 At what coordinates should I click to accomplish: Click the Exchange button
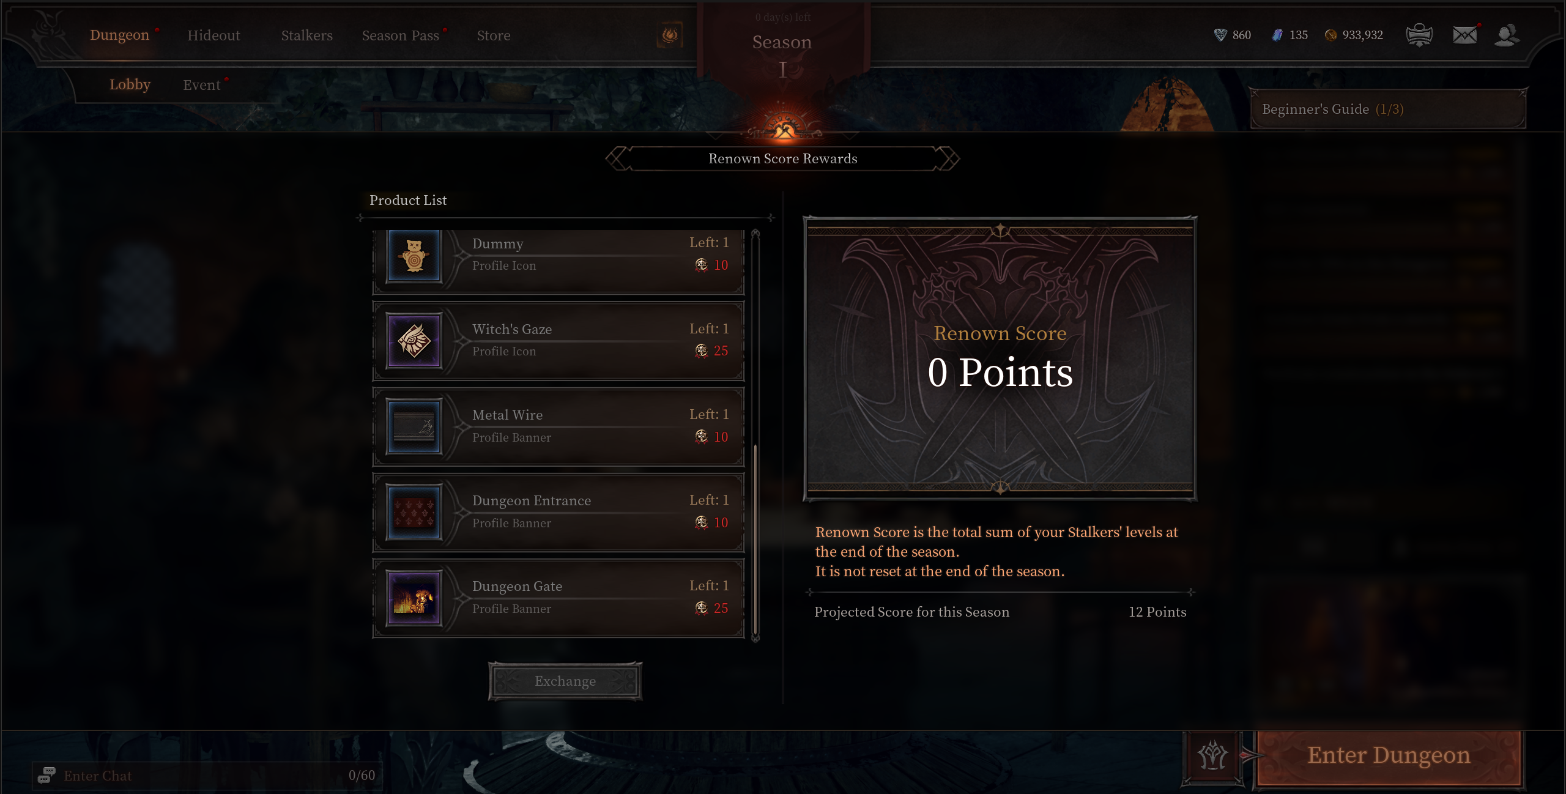click(x=565, y=681)
